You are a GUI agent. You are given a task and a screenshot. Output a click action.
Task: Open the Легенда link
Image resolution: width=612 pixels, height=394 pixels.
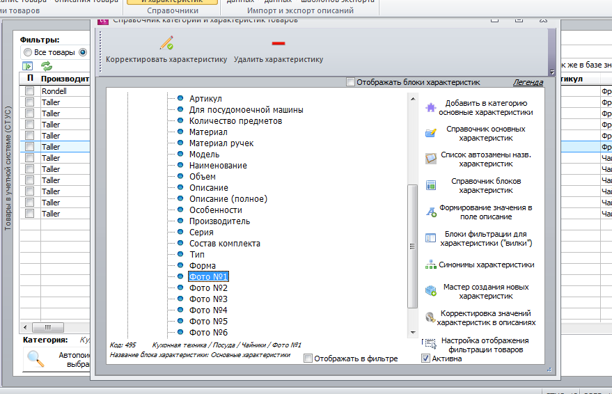click(x=528, y=82)
